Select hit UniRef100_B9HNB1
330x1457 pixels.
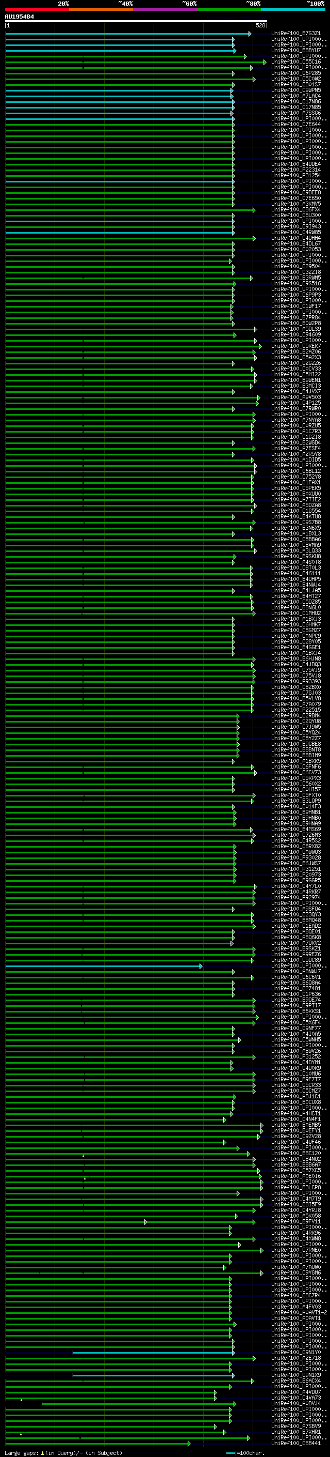(296, 811)
